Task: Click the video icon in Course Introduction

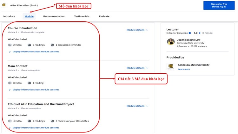Action: (x=10, y=45)
